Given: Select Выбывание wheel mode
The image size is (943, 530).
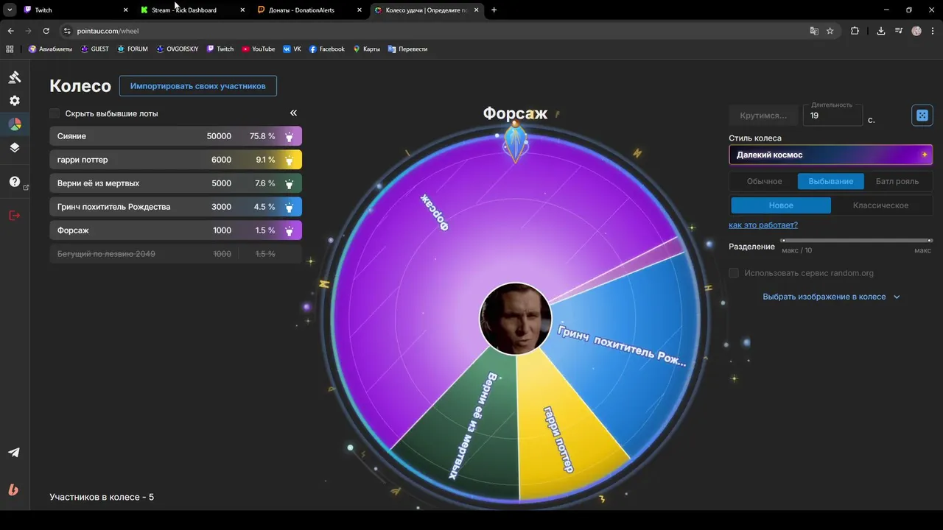Looking at the screenshot, I should coord(830,181).
